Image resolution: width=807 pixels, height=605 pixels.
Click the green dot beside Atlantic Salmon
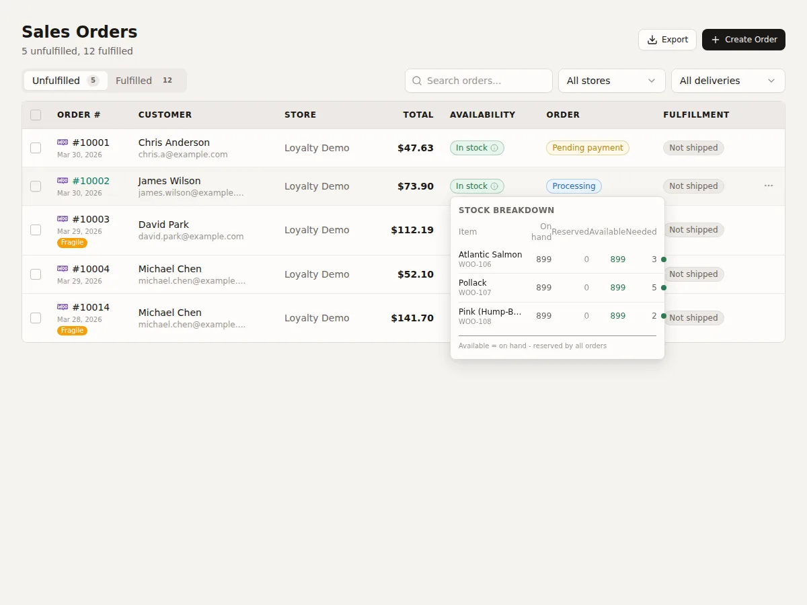pyautogui.click(x=664, y=259)
